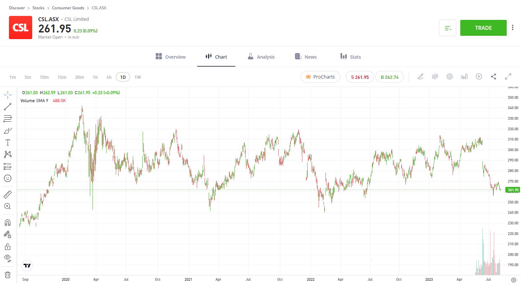The width and height of the screenshot is (521, 283).
Task: Click the compare add symbol icon
Action: click(479, 77)
